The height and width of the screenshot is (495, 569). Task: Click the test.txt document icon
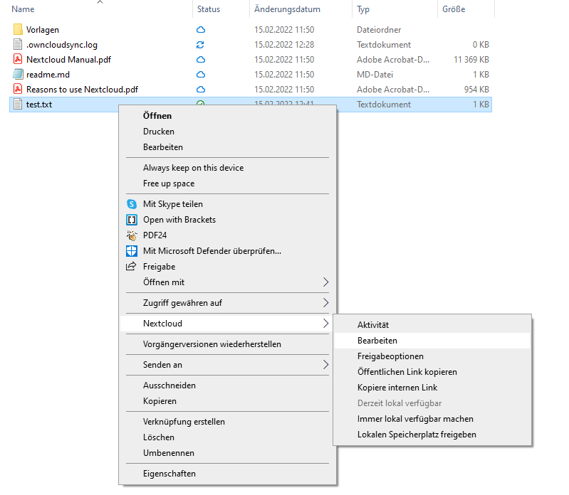(x=18, y=104)
